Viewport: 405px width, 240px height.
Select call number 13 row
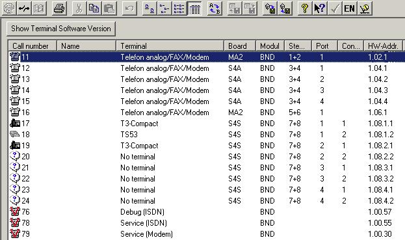tap(207, 79)
